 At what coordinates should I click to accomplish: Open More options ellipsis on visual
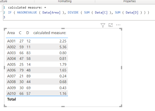[118, 25]
